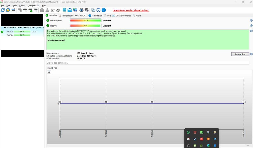Click help icon beside Performance row
This screenshot has width=253, height=148.
tap(251, 21)
